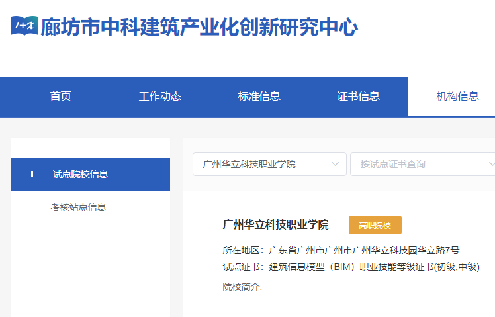Expand the certificate query dropdown's chevron arrow
Screen dimensions: 495x317
pos(490,164)
